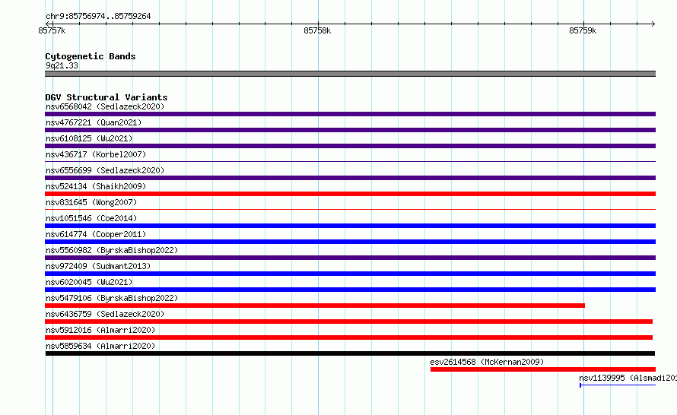The width and height of the screenshot is (677, 415).
Task: Click the thin purple line of nsv436717
Action: (x=350, y=162)
